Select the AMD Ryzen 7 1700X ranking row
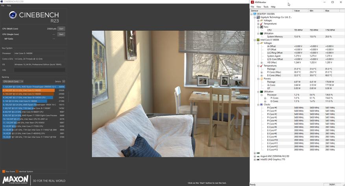The width and height of the screenshot is (345, 186). coord(34,115)
